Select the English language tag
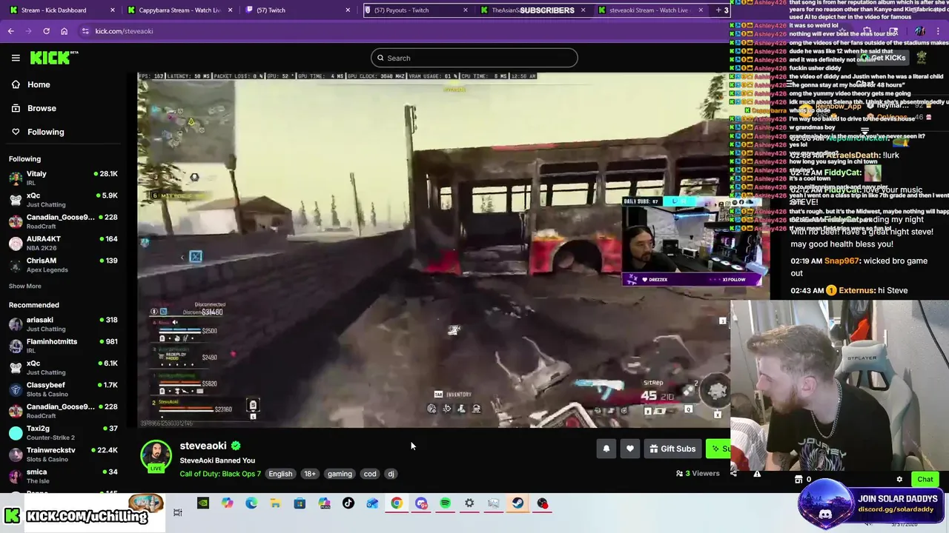 click(x=280, y=474)
